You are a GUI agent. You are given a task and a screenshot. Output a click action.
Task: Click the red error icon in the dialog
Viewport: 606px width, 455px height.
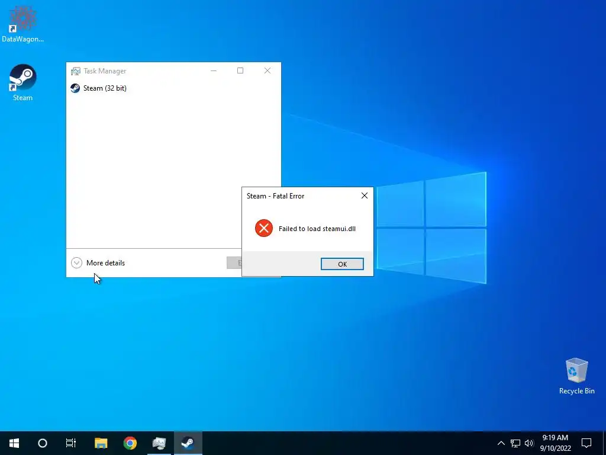(264, 228)
